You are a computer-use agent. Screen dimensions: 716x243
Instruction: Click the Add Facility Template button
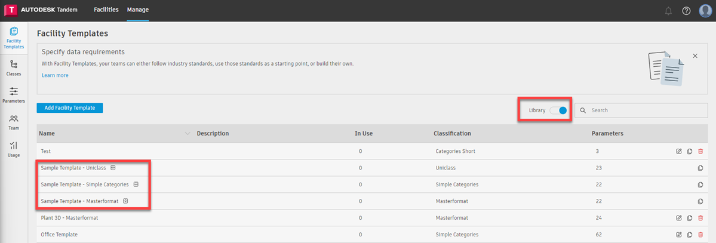[x=70, y=107]
